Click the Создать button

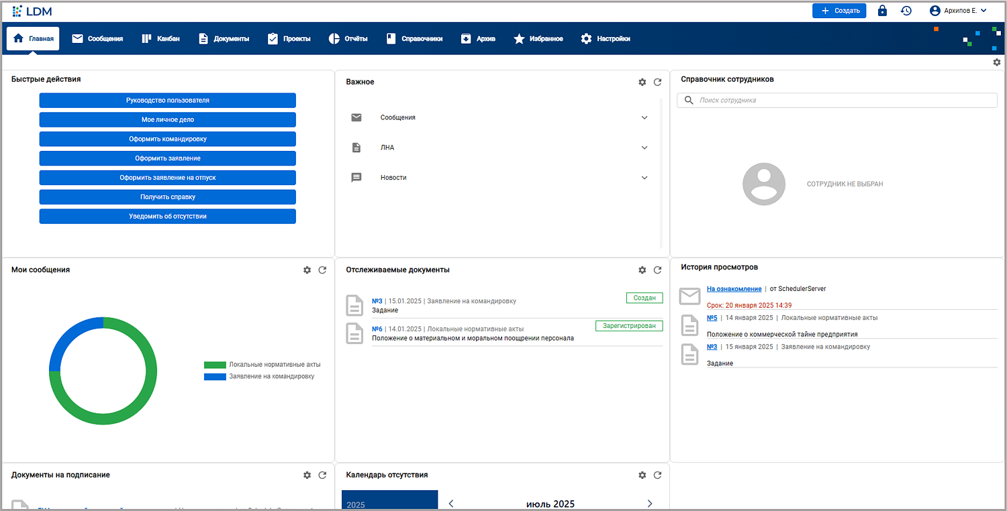[x=839, y=11]
